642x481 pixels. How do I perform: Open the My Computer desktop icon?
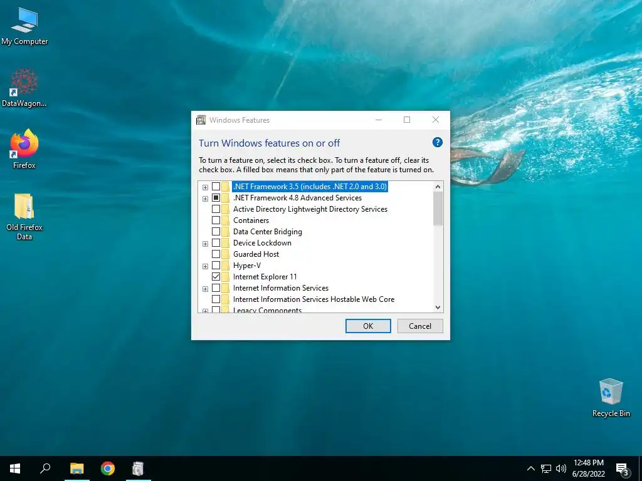24,26
